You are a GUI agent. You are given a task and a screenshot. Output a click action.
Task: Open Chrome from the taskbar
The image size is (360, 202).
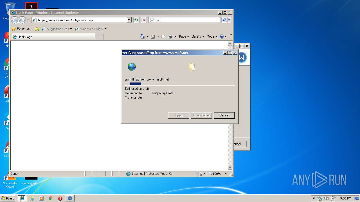(51, 198)
